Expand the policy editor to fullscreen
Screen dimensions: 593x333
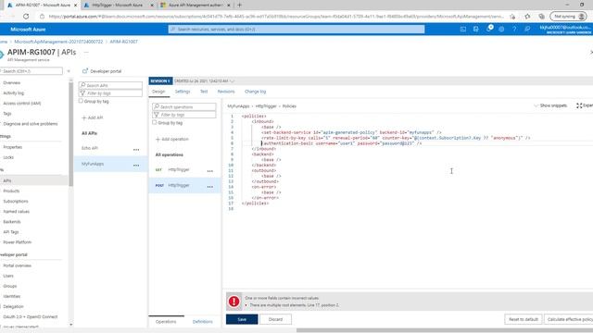click(584, 105)
